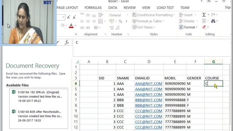Image resolution: width=233 pixels, height=131 pixels.
Task: Decrease the font size with the smaller A
Action: click(74, 17)
